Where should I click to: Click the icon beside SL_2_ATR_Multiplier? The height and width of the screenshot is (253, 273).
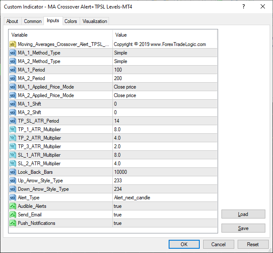(x=13, y=164)
